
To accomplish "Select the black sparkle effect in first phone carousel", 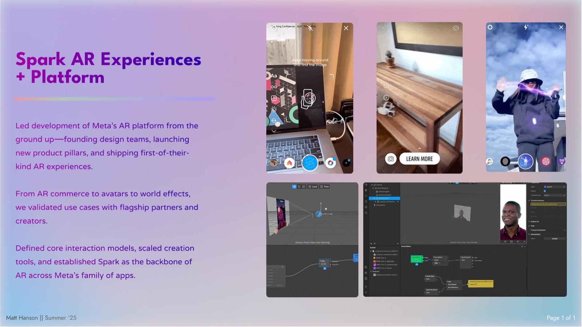I will [x=346, y=163].
